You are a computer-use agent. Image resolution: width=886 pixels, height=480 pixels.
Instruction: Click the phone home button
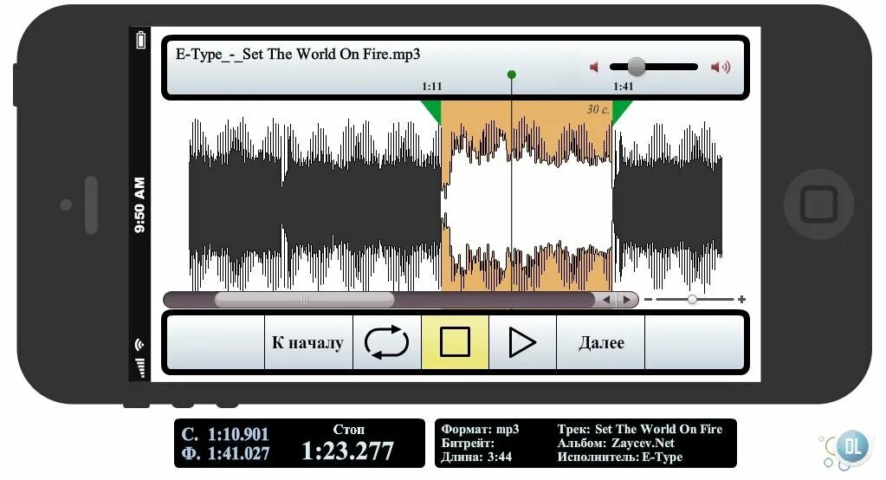[x=818, y=204]
